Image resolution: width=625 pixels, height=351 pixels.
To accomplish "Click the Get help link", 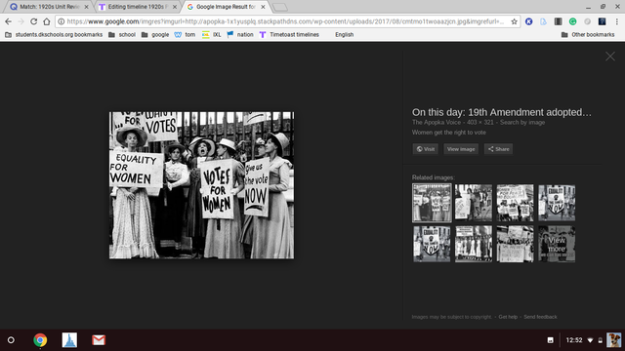I will (x=508, y=317).
